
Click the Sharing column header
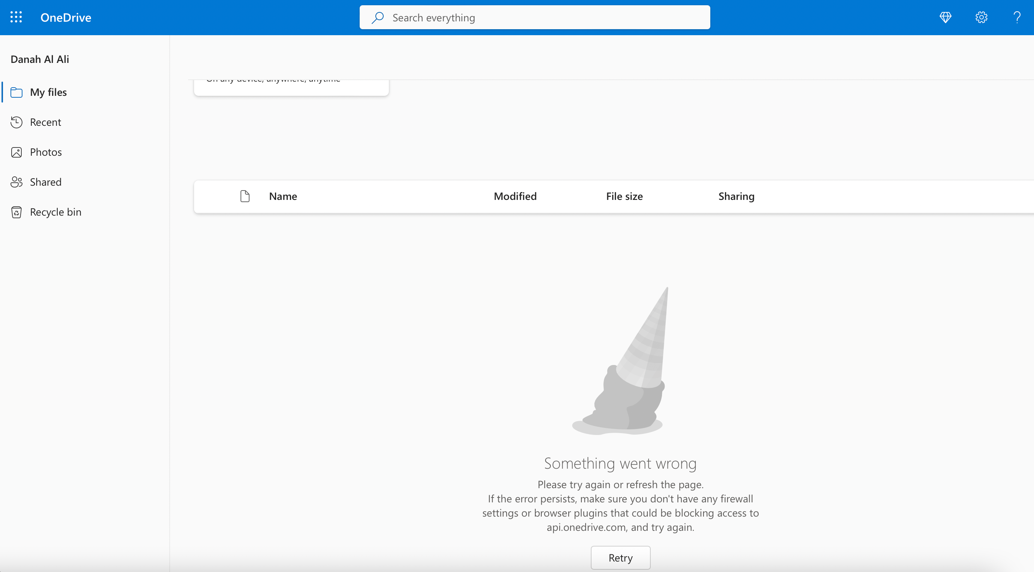pyautogui.click(x=736, y=196)
